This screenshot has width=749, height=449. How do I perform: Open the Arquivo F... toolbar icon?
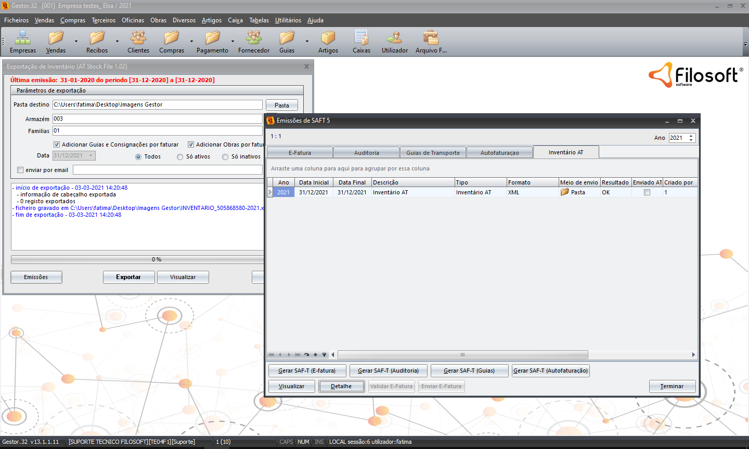point(431,38)
